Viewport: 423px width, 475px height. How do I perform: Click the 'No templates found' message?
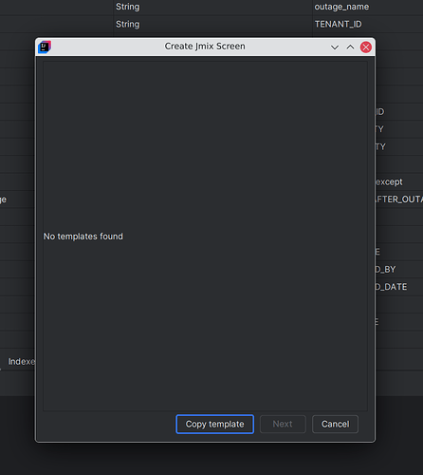83,237
